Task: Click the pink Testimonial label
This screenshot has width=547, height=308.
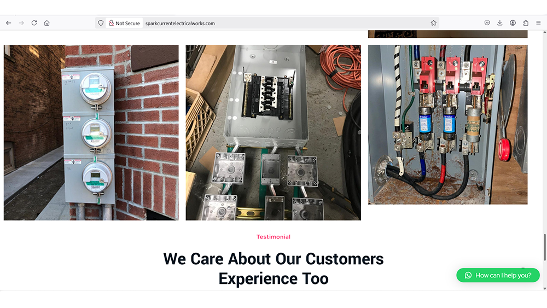Action: click(273, 237)
